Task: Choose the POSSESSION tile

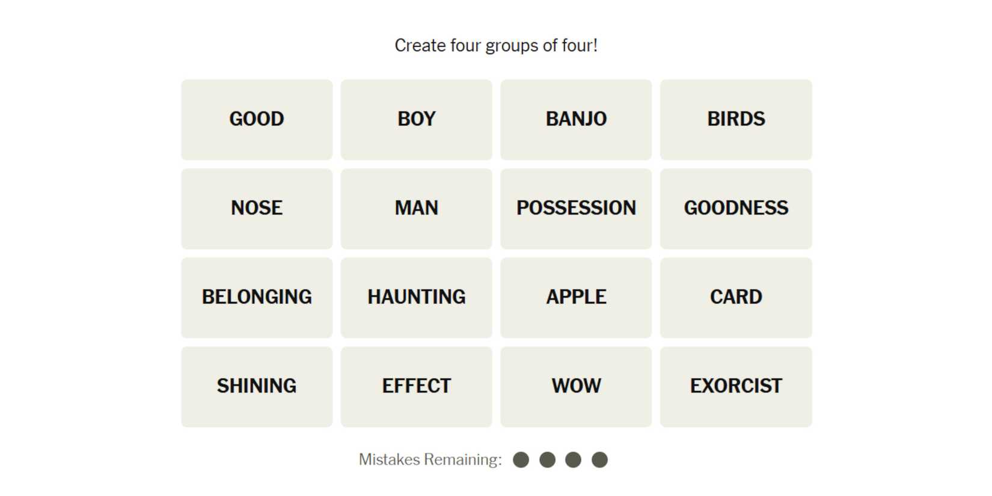Action: tap(576, 208)
